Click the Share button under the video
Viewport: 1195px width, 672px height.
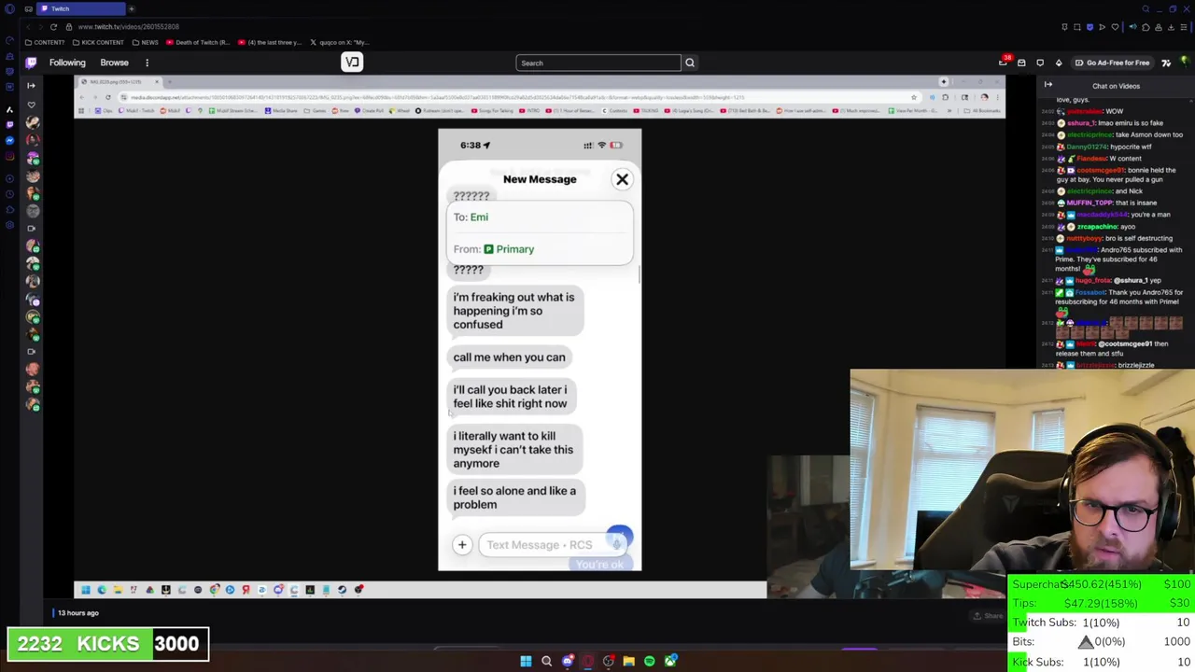point(988,615)
